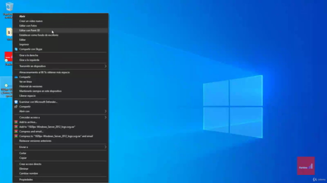Open Propiedades at the menu bottom
This screenshot has height=183, width=327.
tap(60, 179)
